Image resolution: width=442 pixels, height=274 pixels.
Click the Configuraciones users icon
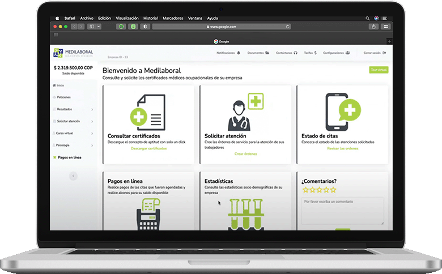[x=347, y=53]
